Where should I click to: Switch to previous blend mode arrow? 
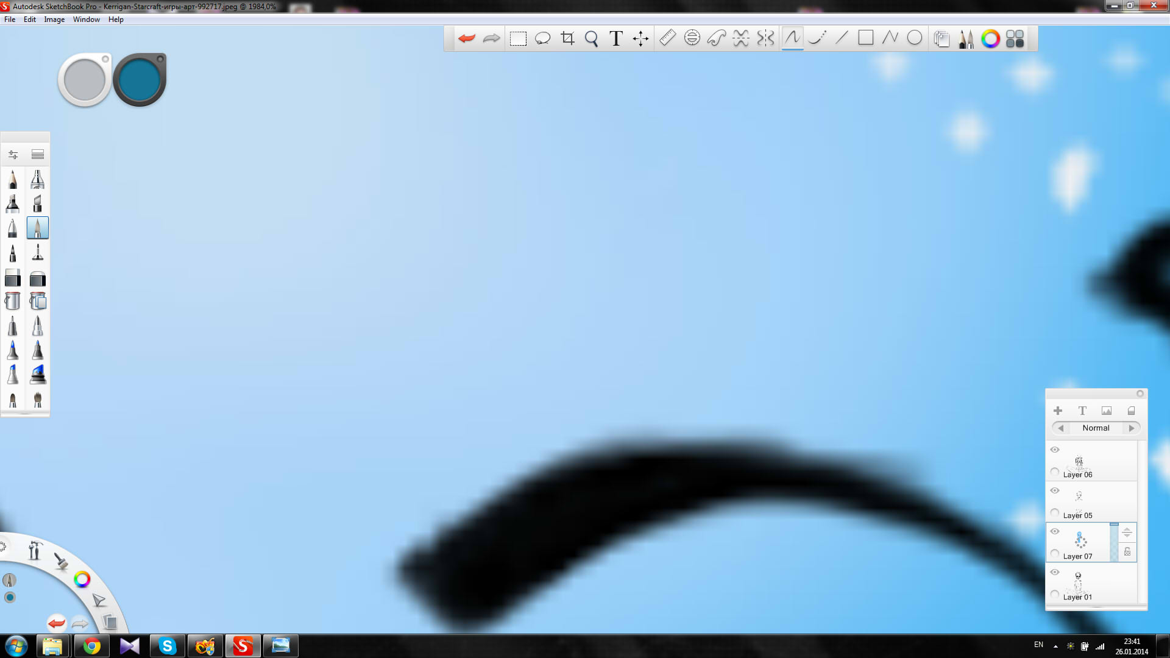click(x=1061, y=428)
